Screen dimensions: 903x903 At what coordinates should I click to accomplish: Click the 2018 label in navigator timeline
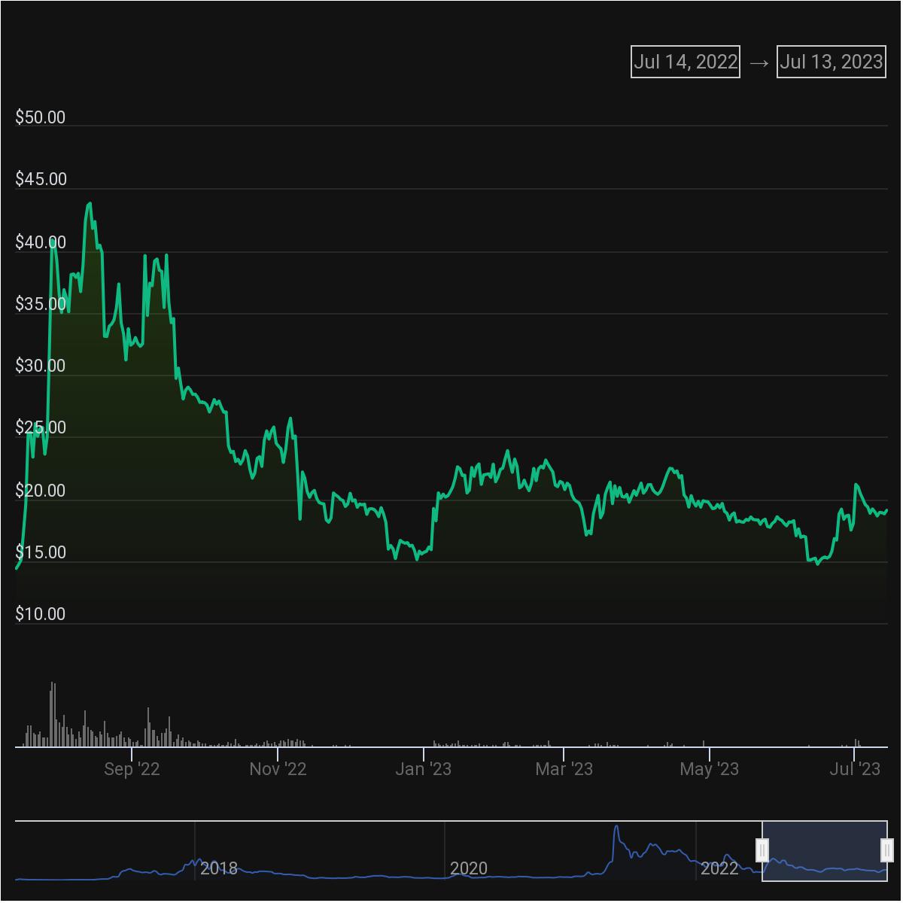click(219, 868)
